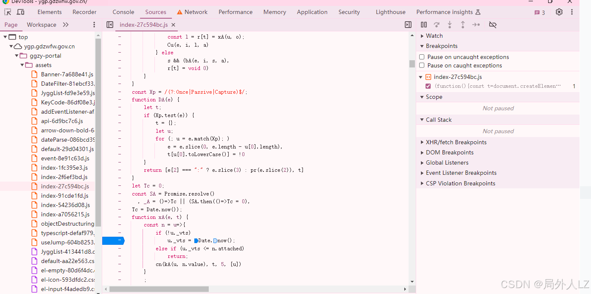This screenshot has width=591, height=294.
Task: Open typescript-defaf979 file in tree
Action: (67, 233)
